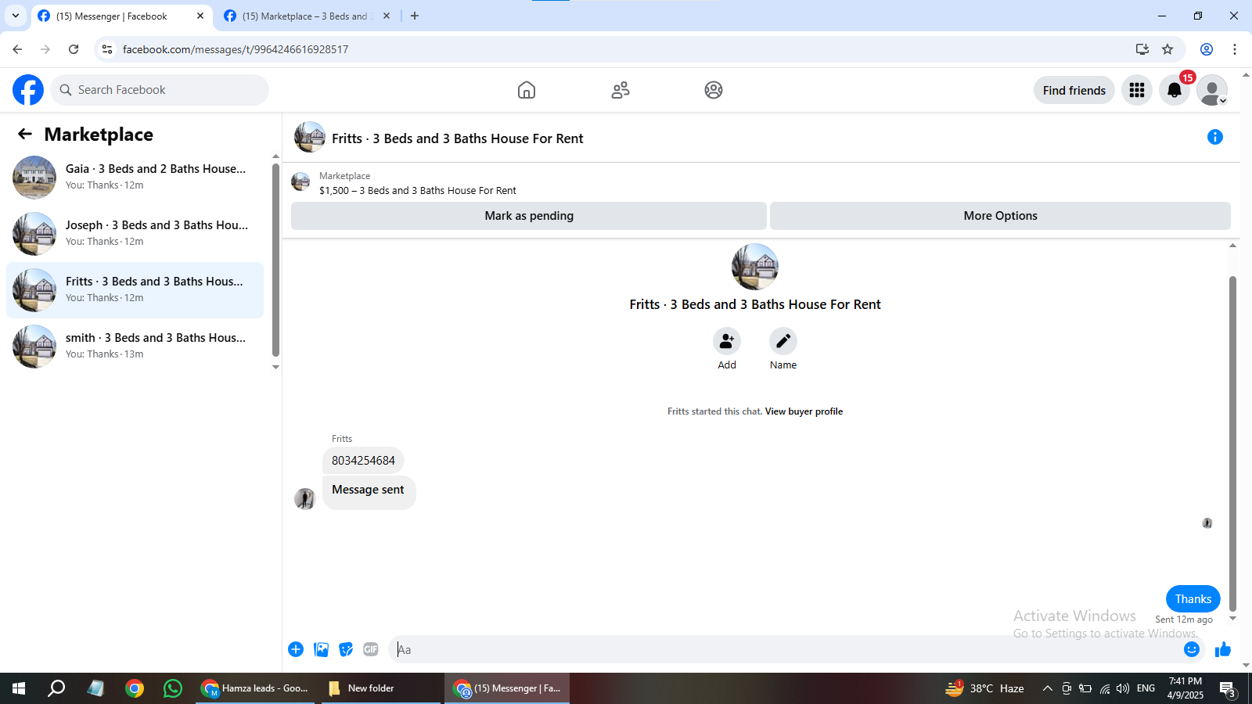The image size is (1252, 704).
Task: Click the Mark as pending button
Action: point(529,216)
